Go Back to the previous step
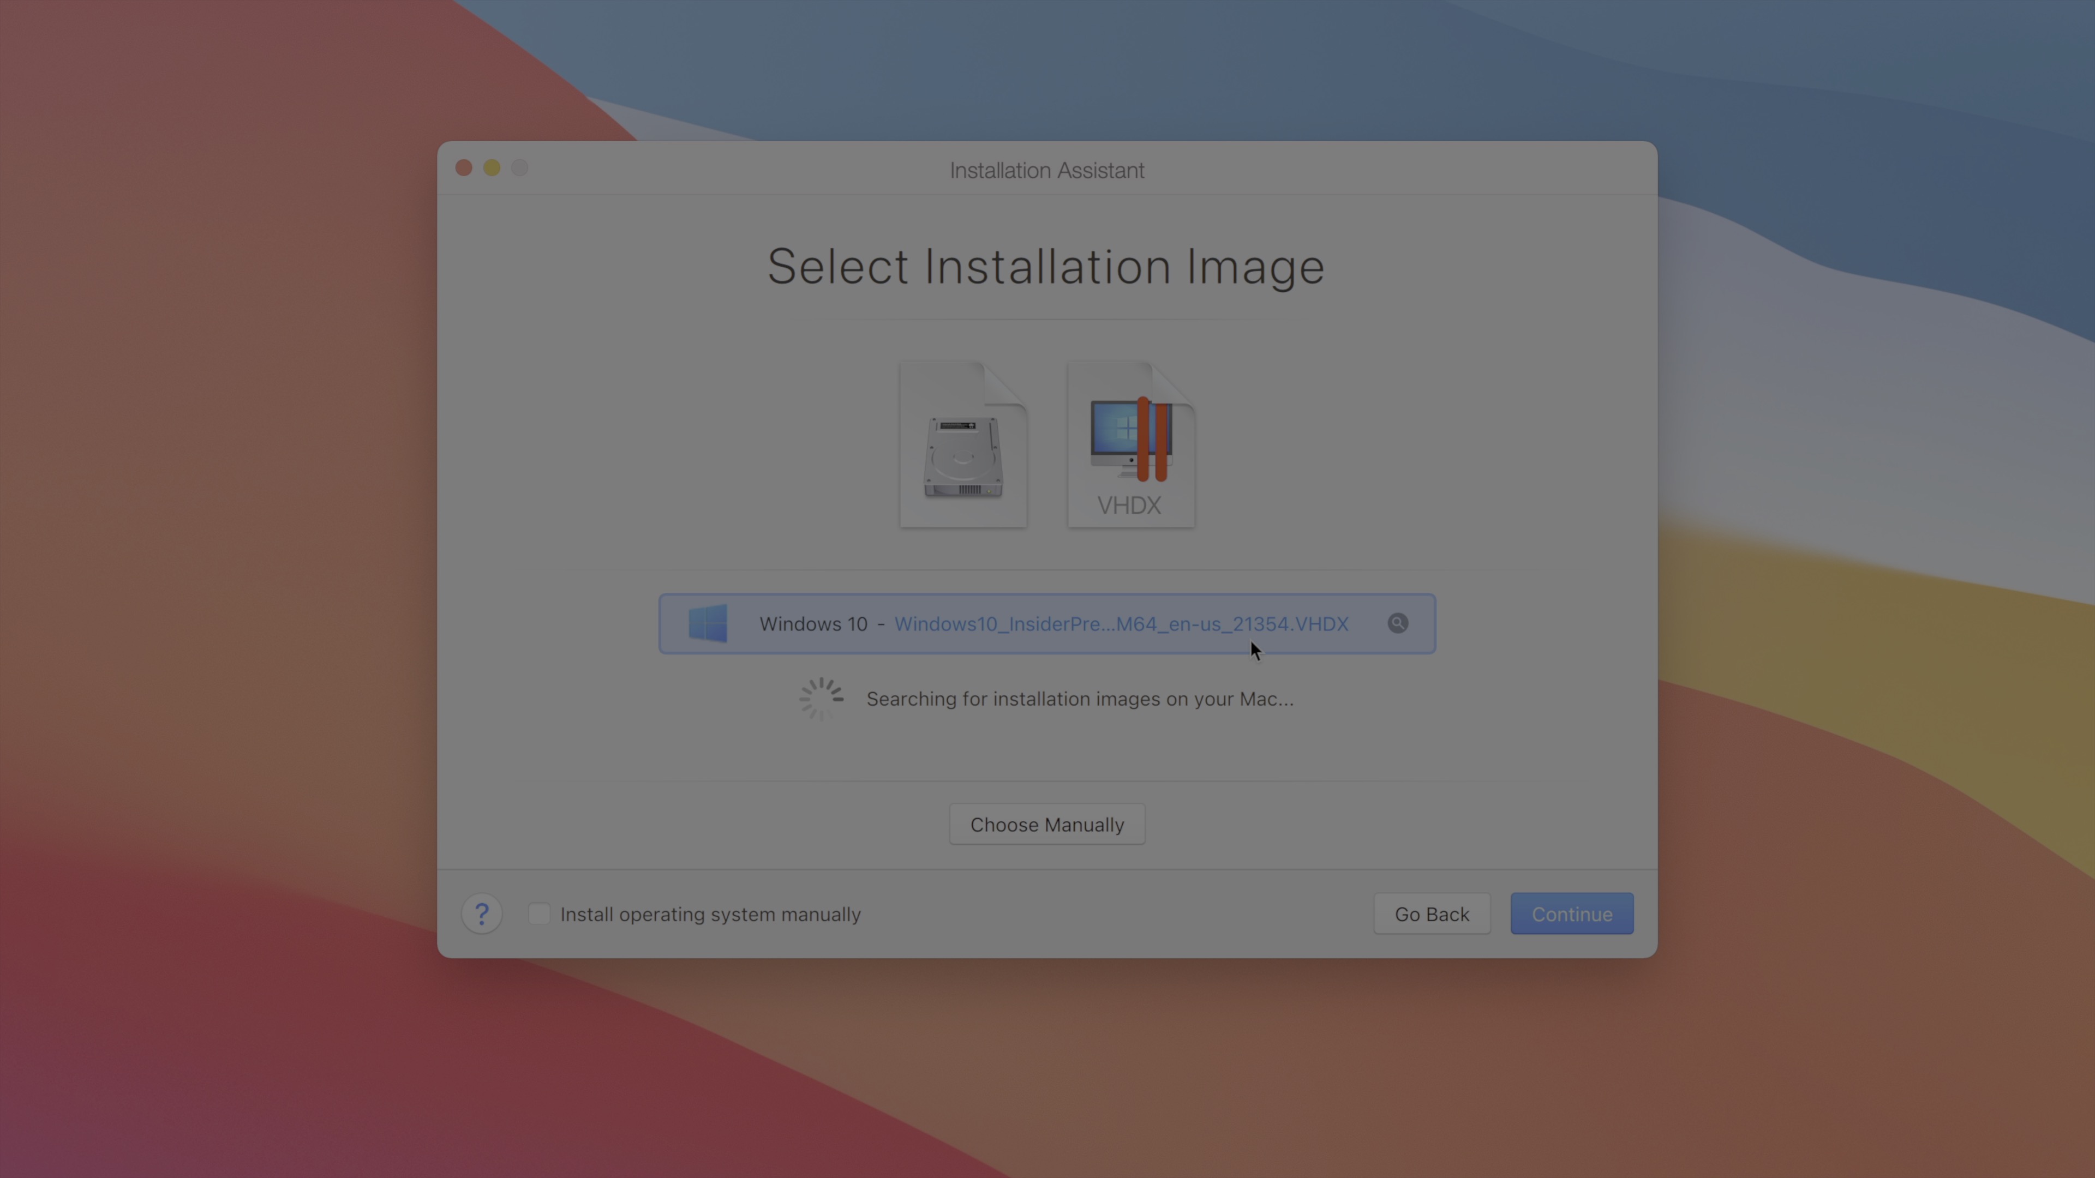The image size is (2095, 1178). pos(1432,914)
